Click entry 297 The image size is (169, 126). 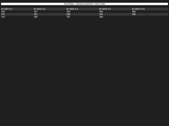point(36,14)
